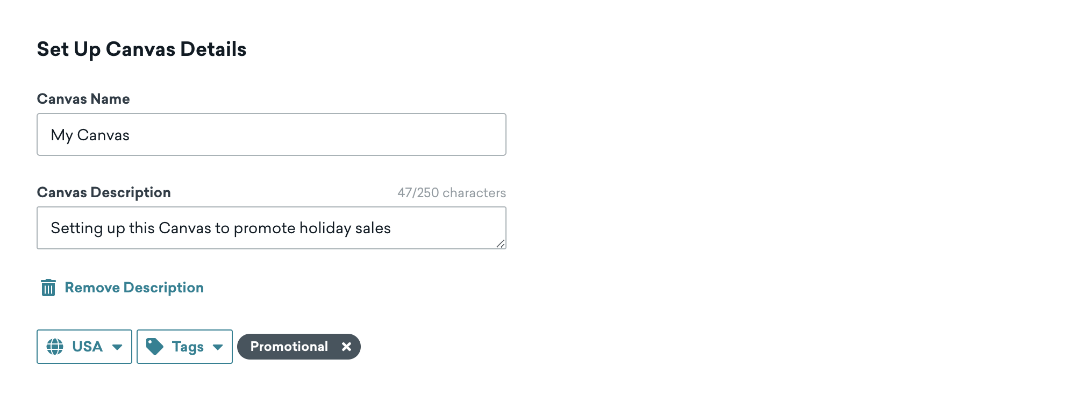Viewport: 1084px width, 402px height.
Task: Expand the USA dropdown arrow
Action: (x=117, y=347)
